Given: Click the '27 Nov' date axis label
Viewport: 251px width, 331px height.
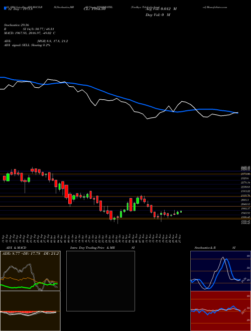Looking at the screenshot, I should click(181, 238).
